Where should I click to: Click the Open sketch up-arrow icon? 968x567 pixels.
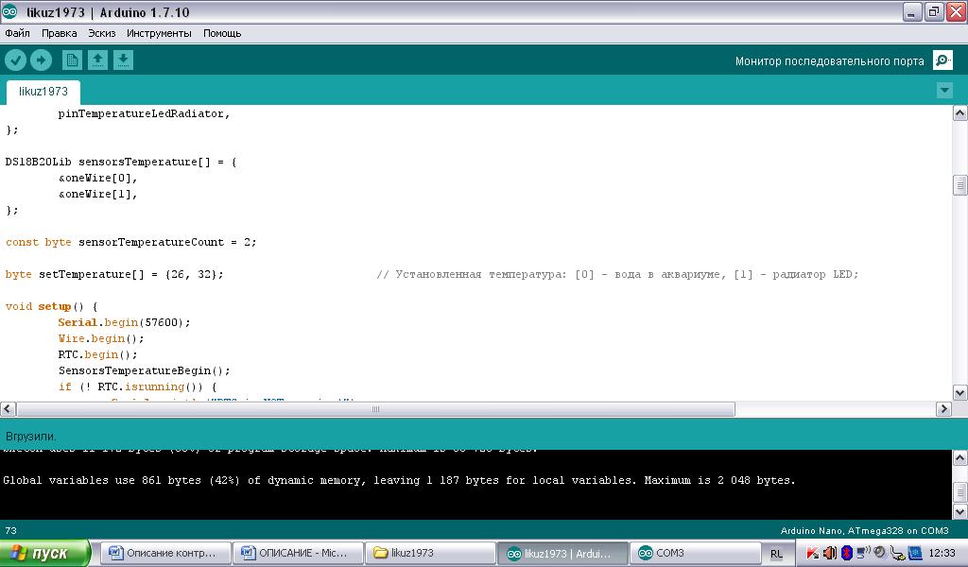(97, 60)
